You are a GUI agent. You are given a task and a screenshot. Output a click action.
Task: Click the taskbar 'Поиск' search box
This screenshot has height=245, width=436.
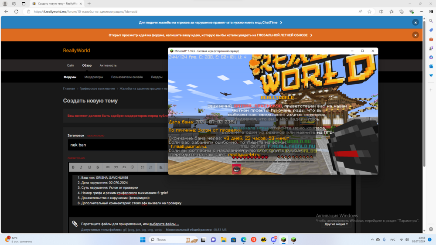(174, 240)
